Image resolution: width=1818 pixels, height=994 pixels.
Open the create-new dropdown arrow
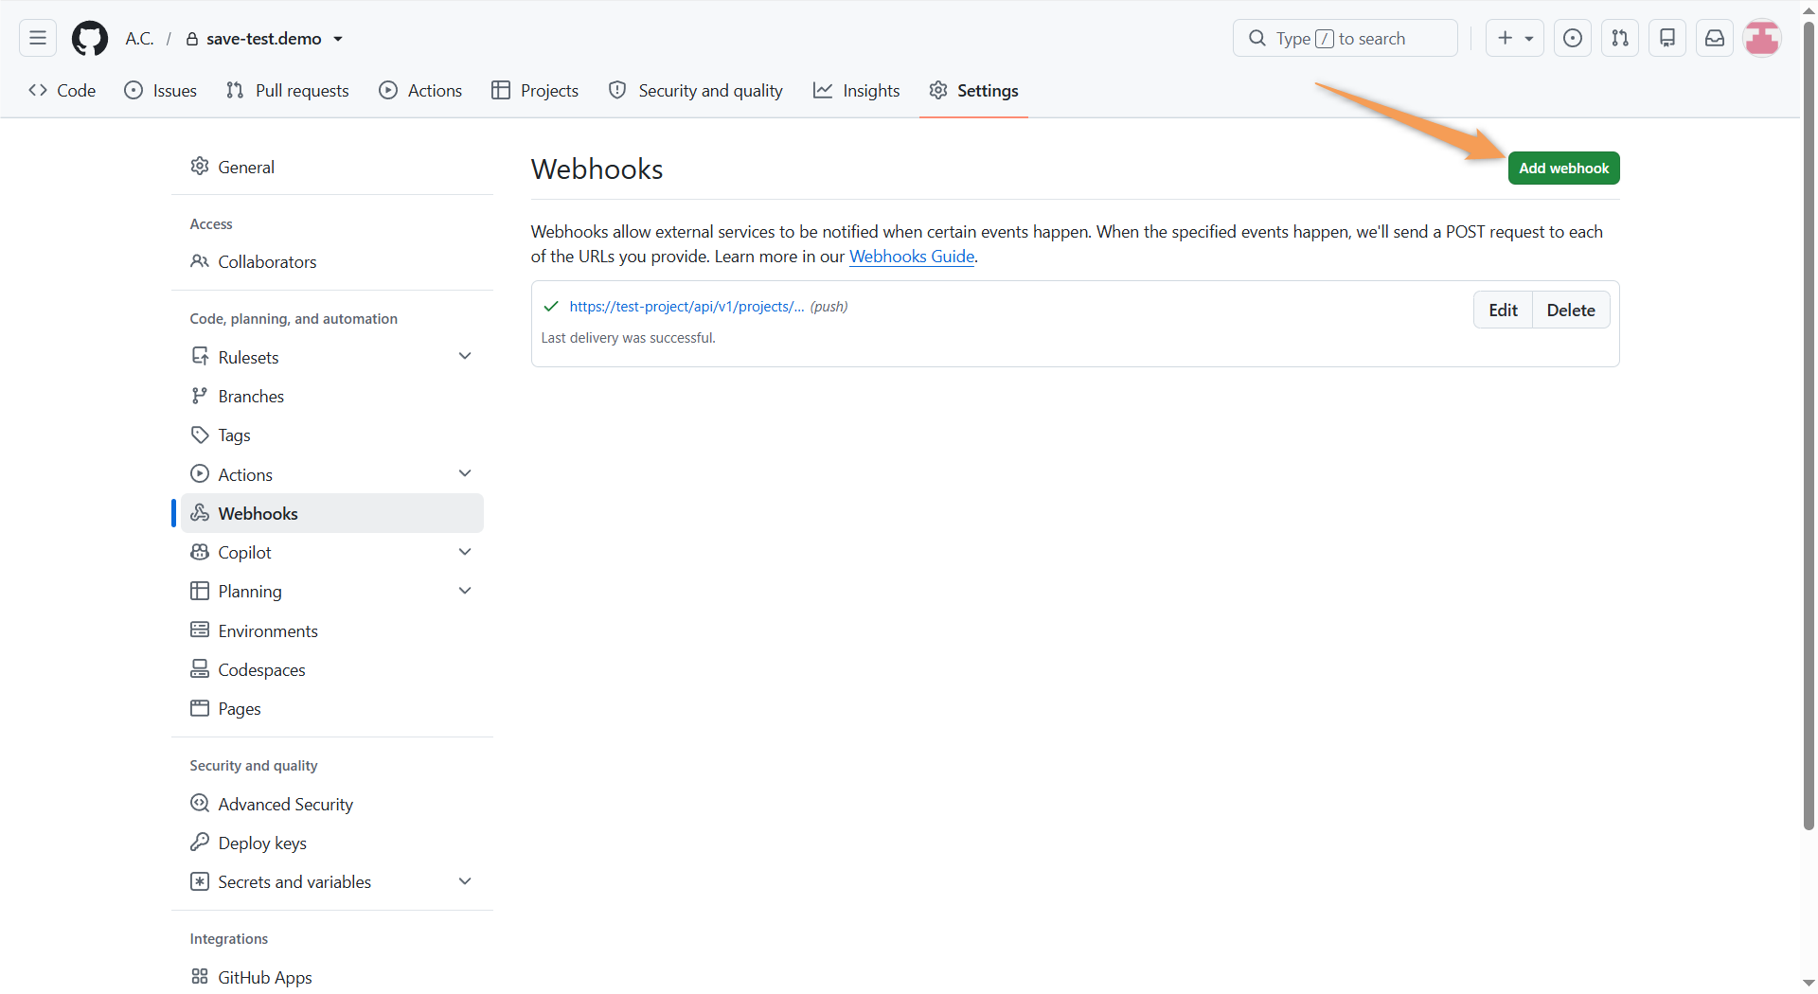(x=1529, y=39)
